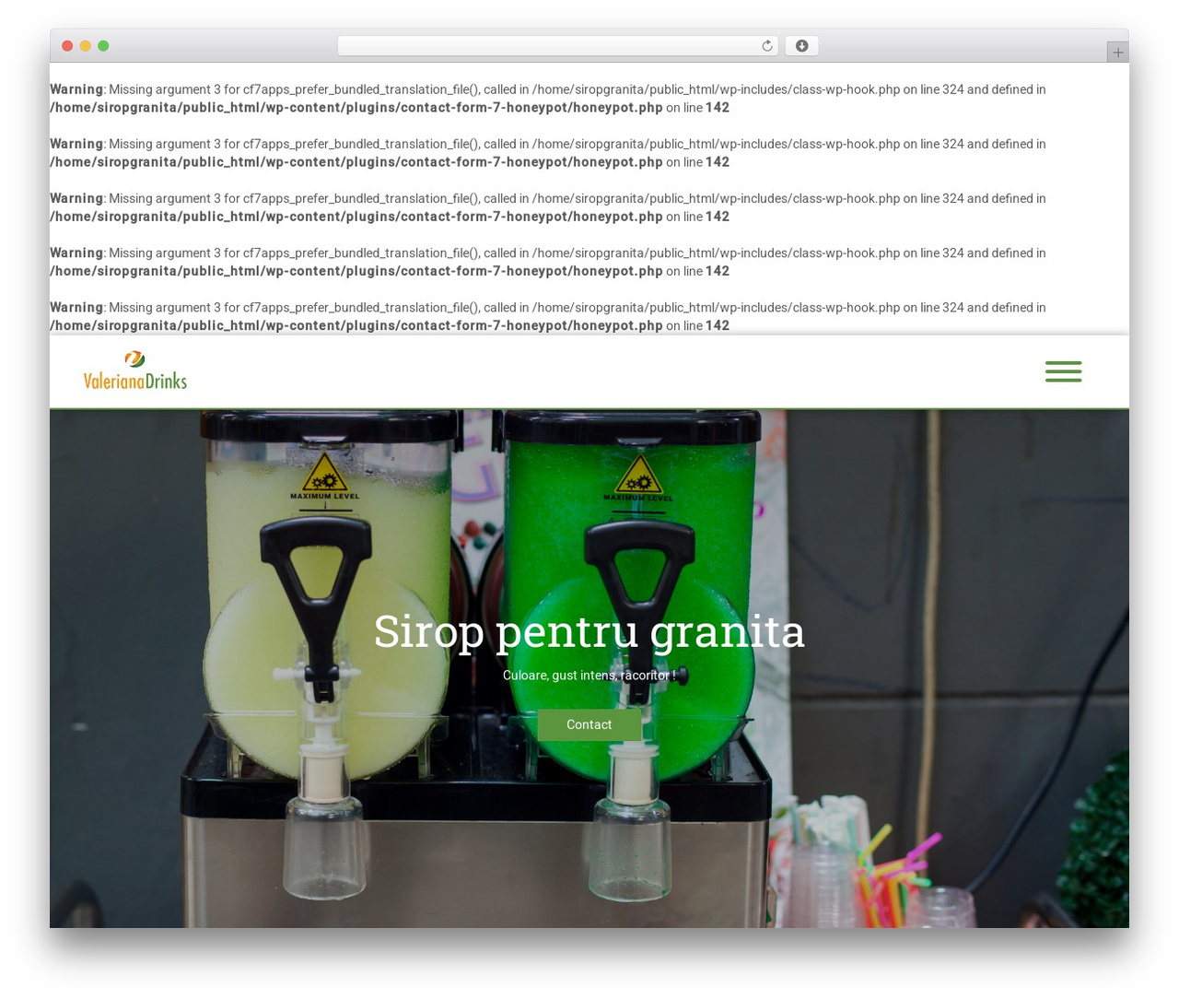1179x999 pixels.
Task: Maximize the window using the green button
Action: click(103, 46)
